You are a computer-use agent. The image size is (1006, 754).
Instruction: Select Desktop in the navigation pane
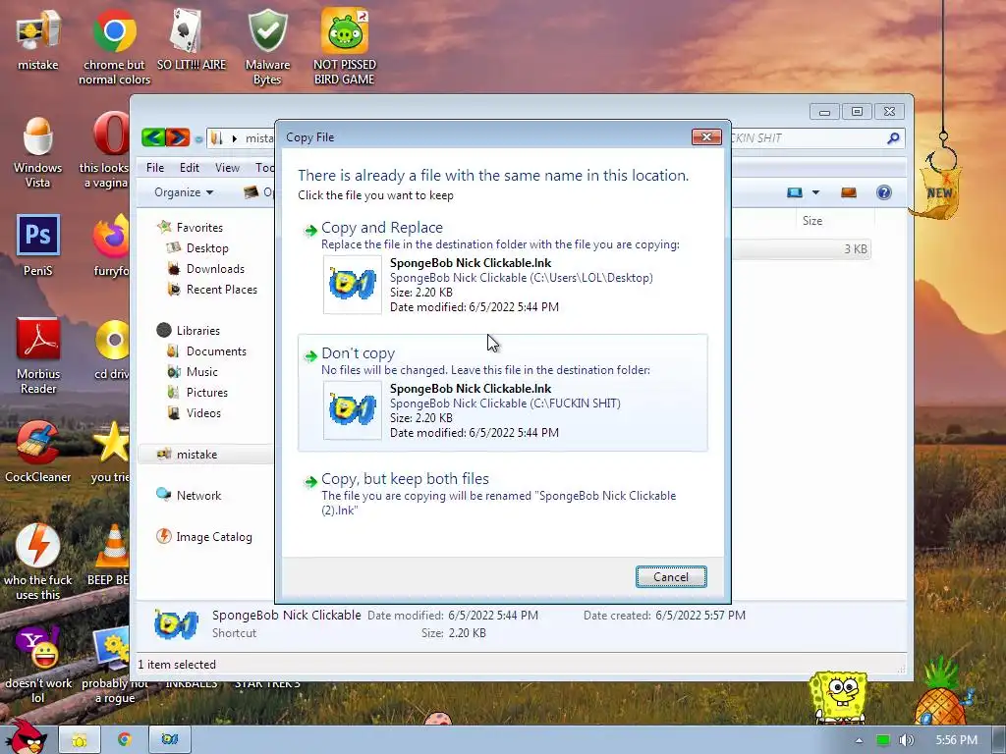pos(206,248)
